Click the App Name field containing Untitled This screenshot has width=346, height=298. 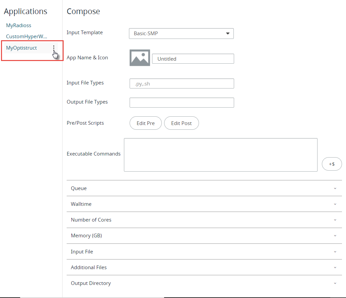193,59
